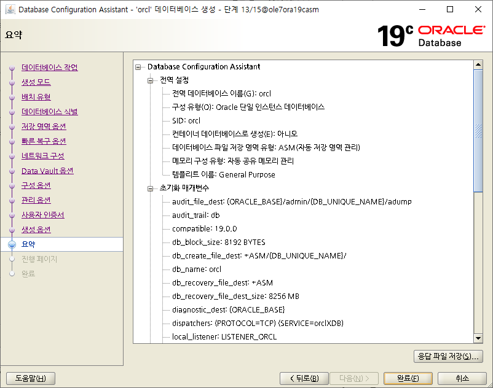Click the Database Configuration Assistant root label
The height and width of the screenshot is (388, 493).
point(203,66)
